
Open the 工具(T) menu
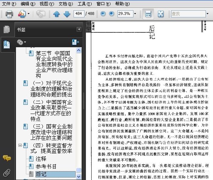(x=84, y=4)
